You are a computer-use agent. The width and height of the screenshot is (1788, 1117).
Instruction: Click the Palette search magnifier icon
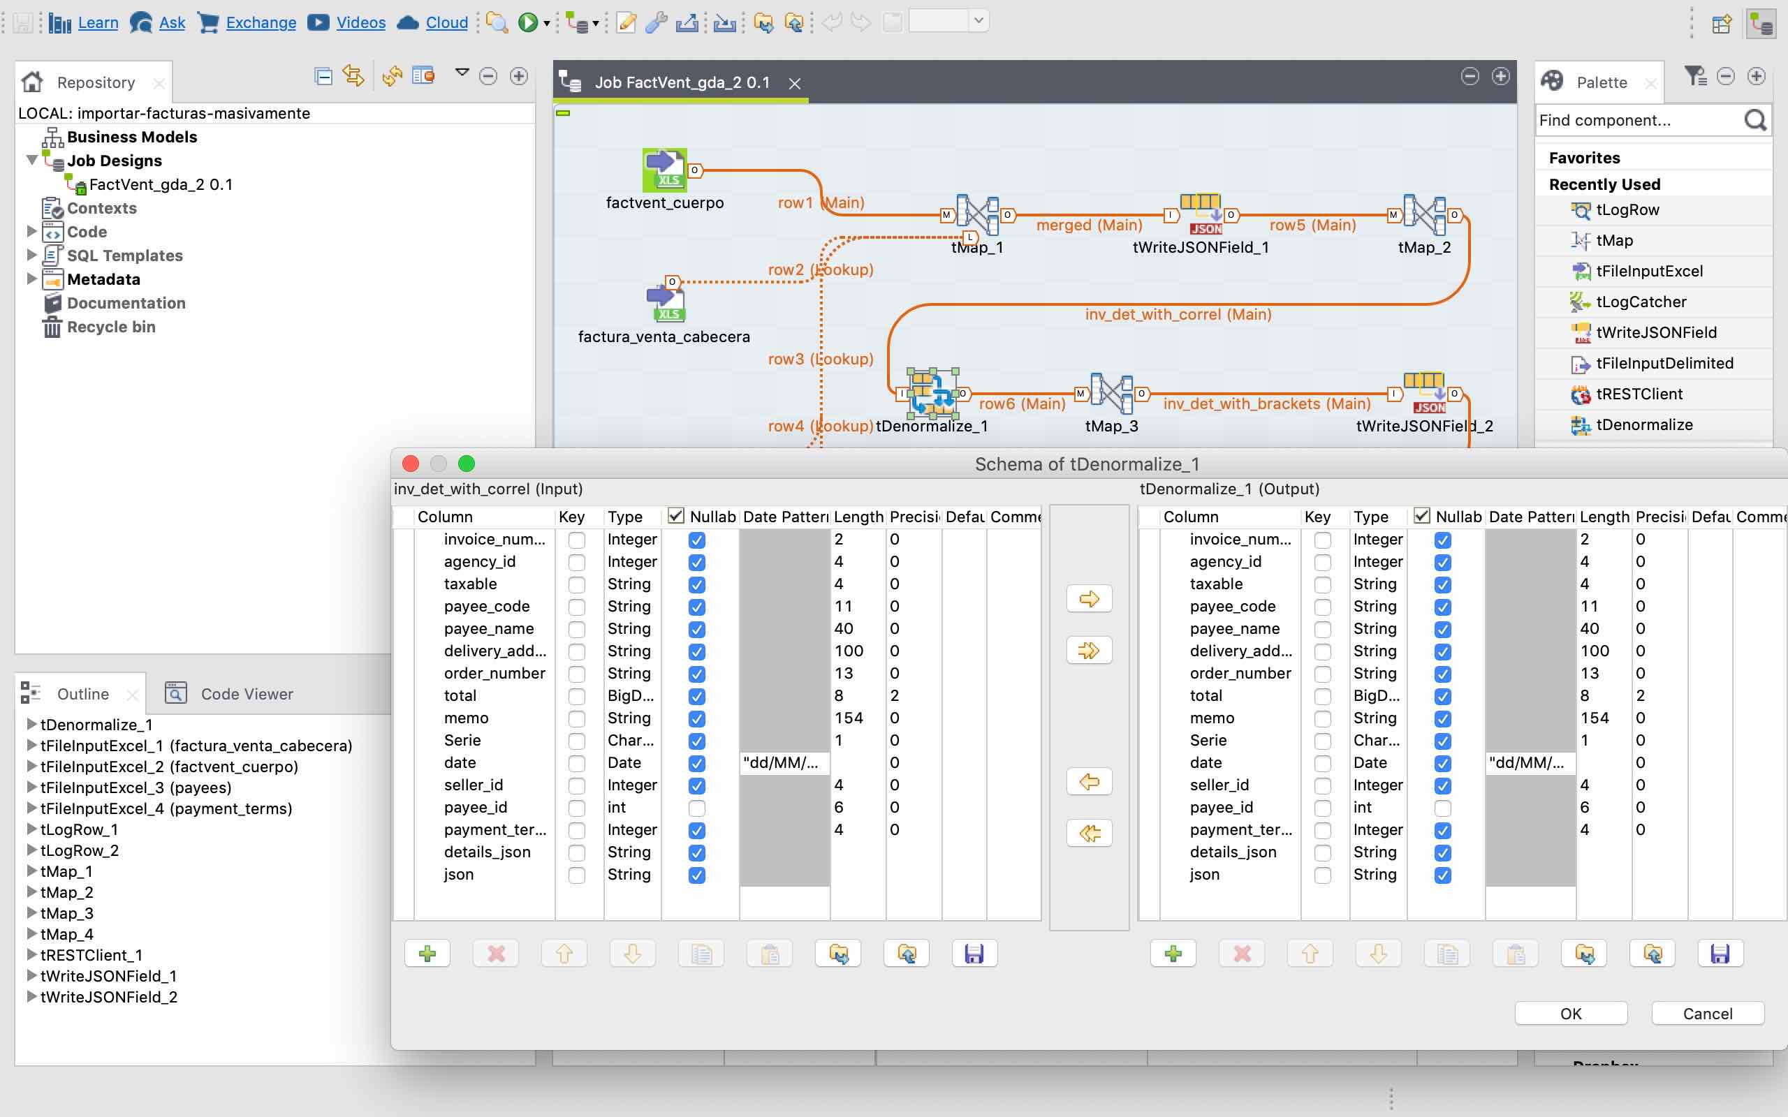click(1755, 119)
